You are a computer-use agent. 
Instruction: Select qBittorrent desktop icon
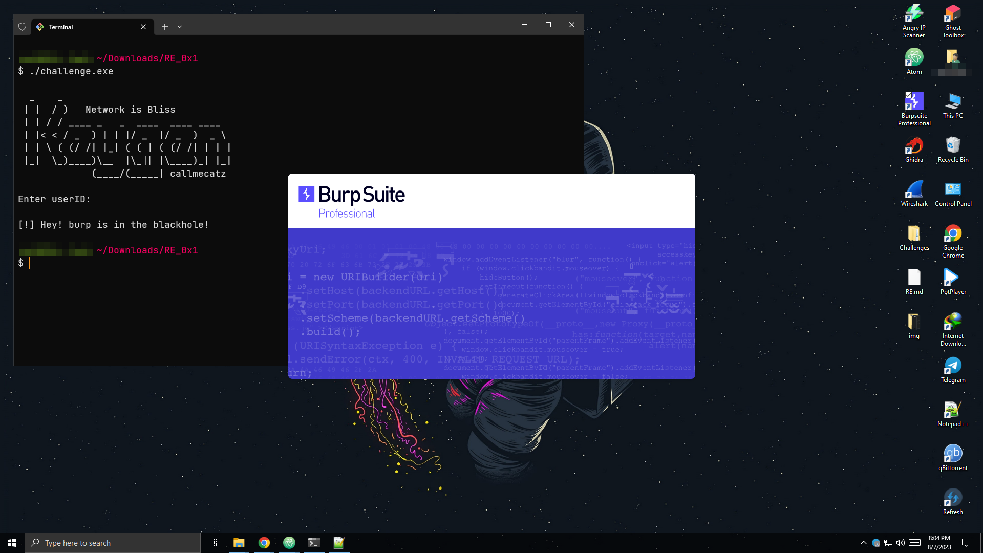pos(953,457)
